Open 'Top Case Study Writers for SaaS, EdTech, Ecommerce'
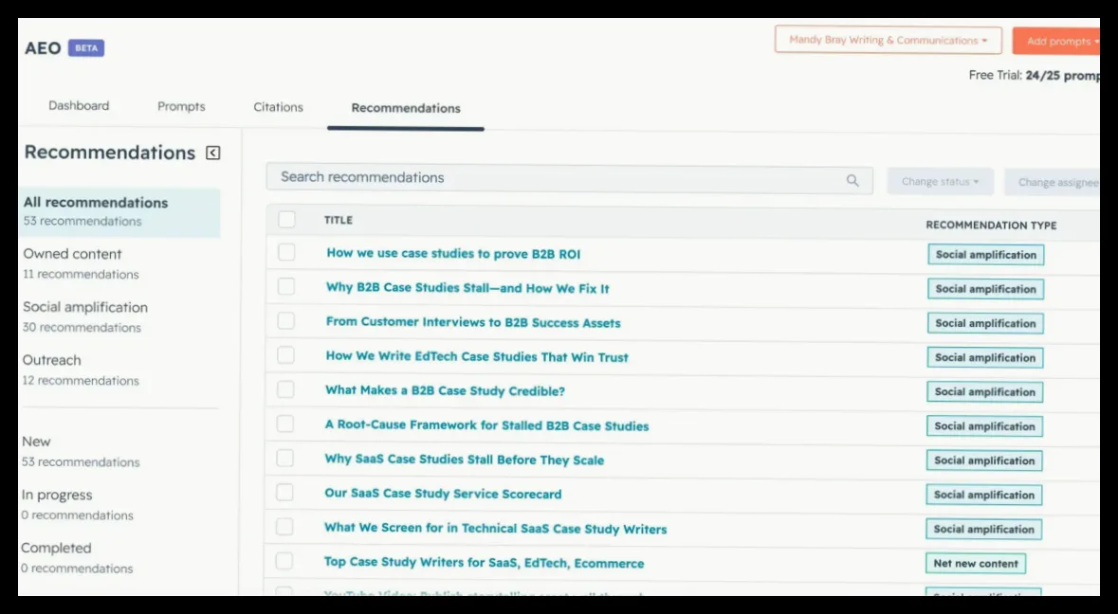Viewport: 1118px width, 614px height. coord(485,563)
